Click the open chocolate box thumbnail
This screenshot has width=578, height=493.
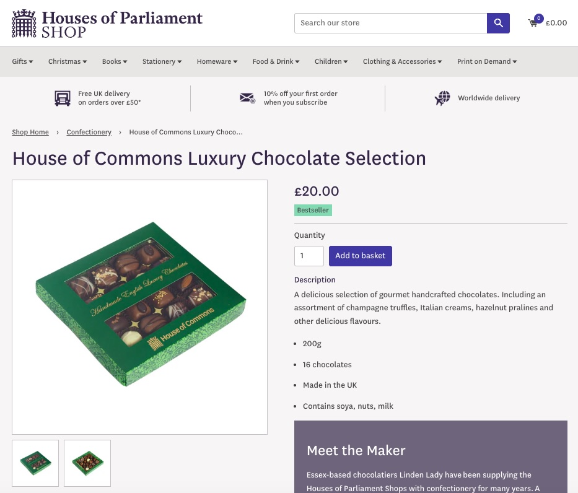coord(87,463)
